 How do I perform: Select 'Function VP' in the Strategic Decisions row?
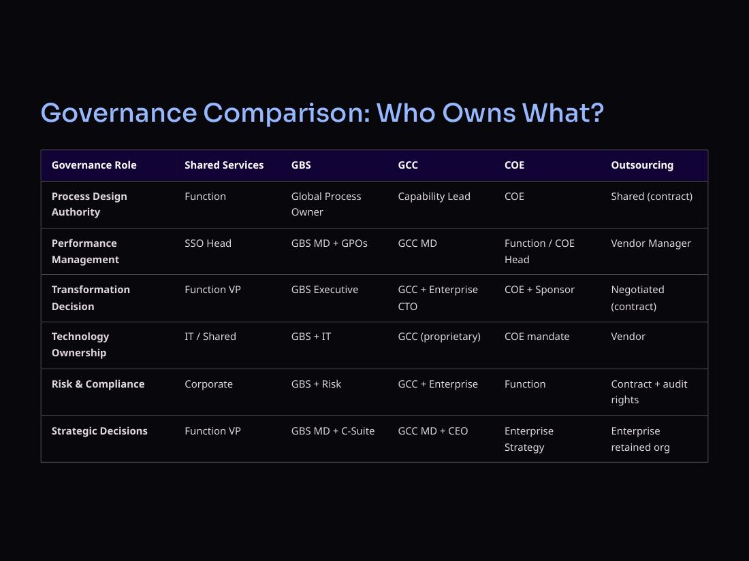coord(212,430)
